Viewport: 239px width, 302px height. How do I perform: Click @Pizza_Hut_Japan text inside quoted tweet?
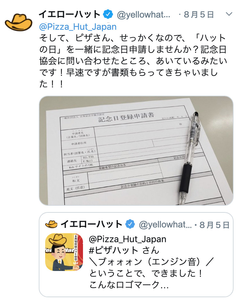coord(128,239)
